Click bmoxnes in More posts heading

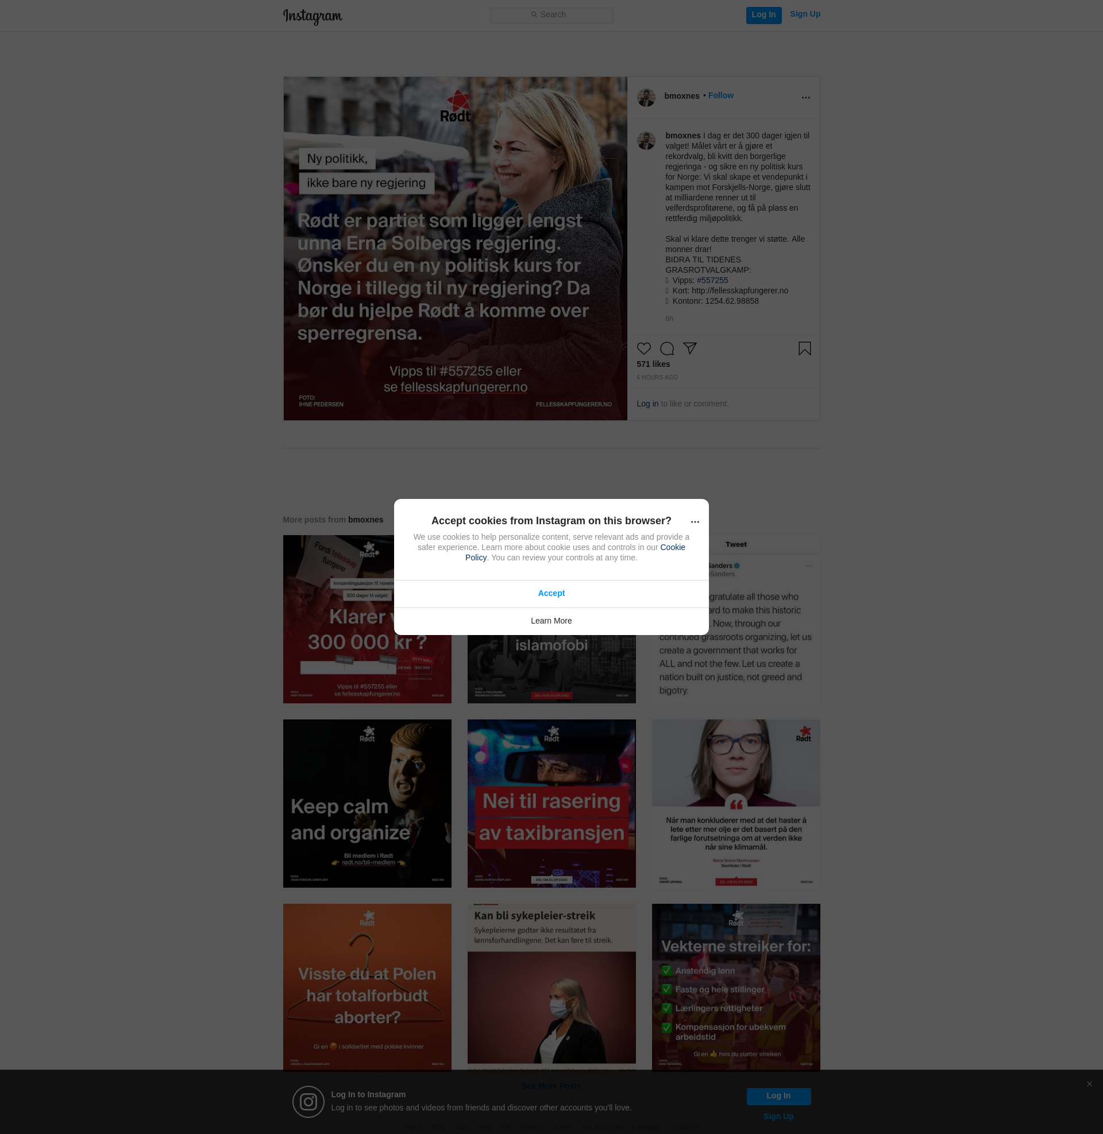tap(365, 520)
